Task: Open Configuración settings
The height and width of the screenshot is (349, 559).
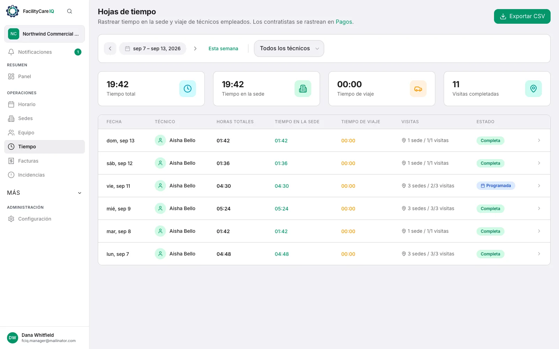Action: tap(44, 219)
